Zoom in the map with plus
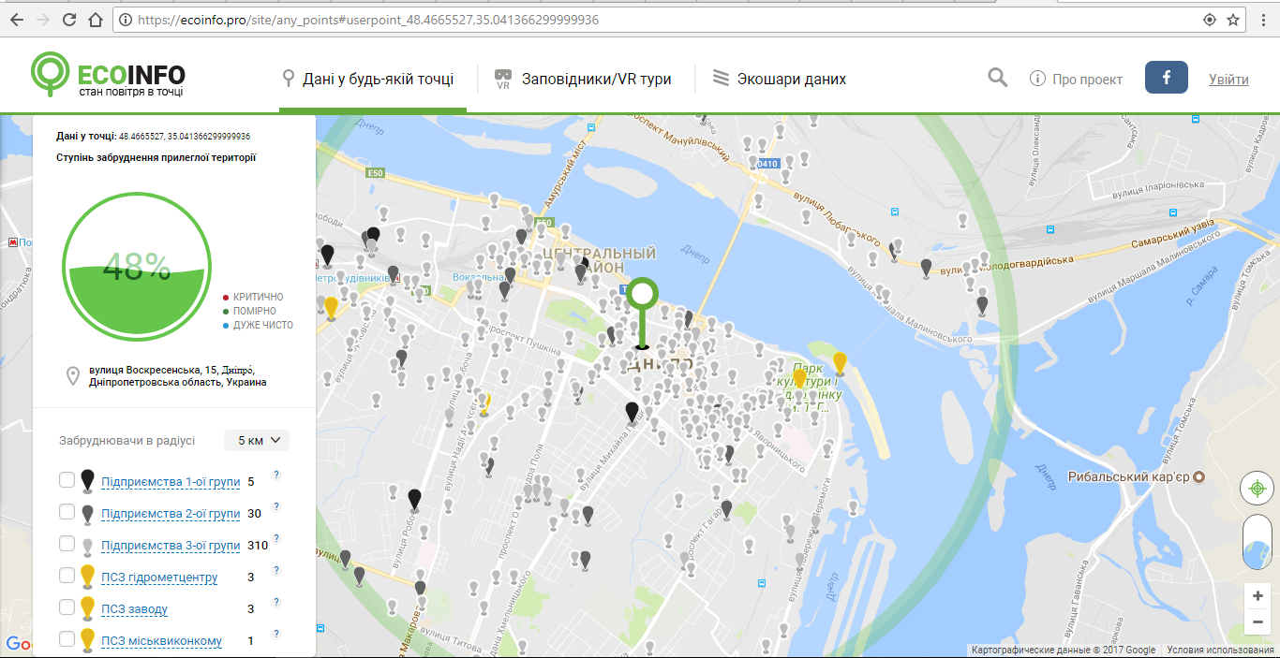This screenshot has width=1280, height=658. point(1257,596)
